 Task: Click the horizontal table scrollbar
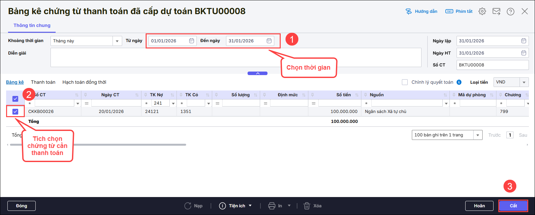(98, 145)
